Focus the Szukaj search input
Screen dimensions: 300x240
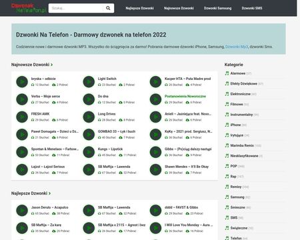pos(76,8)
